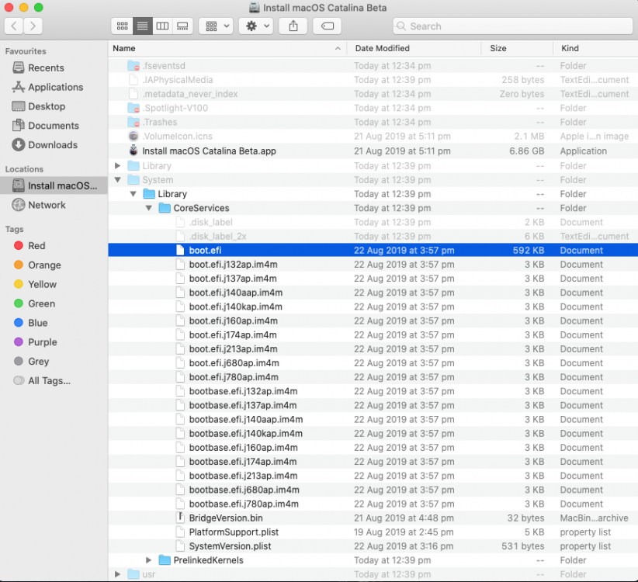Image resolution: width=638 pixels, height=582 pixels.
Task: Sort by the Name column header
Action: coord(227,48)
